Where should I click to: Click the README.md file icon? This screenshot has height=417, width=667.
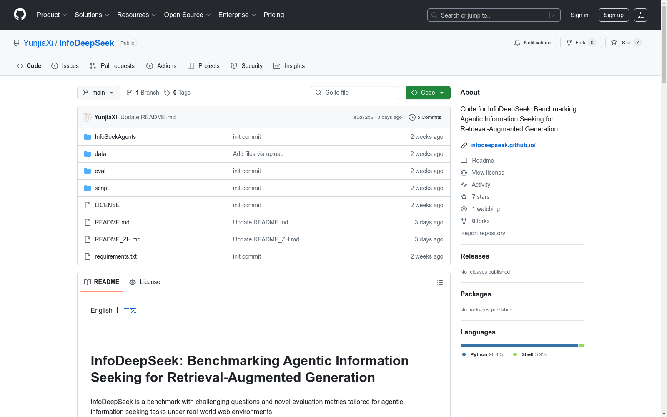tap(88, 222)
